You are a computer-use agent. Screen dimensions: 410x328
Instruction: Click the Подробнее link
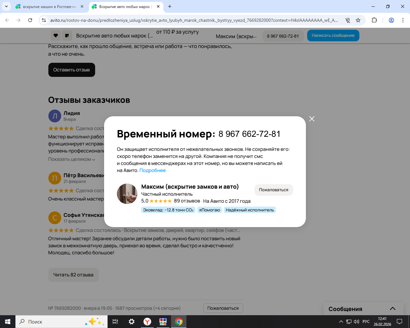tap(152, 170)
